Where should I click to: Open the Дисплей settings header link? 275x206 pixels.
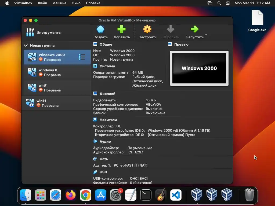(107, 94)
